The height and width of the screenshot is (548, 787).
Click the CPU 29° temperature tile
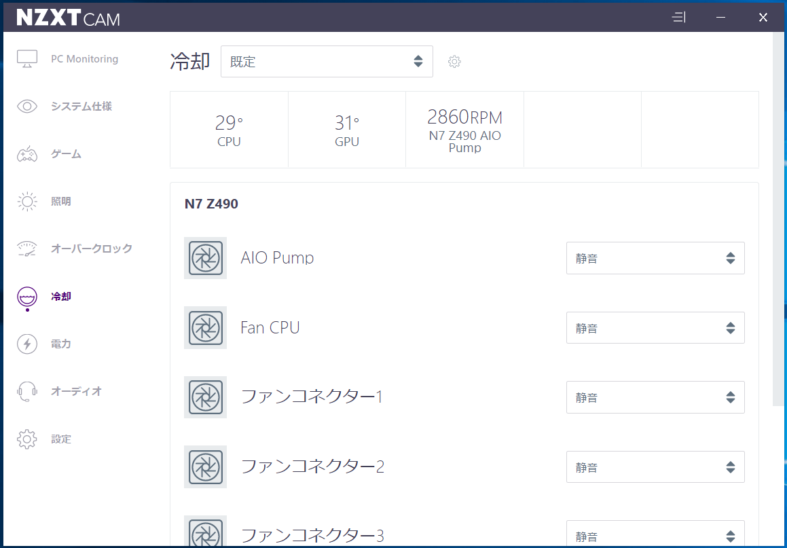coord(230,130)
